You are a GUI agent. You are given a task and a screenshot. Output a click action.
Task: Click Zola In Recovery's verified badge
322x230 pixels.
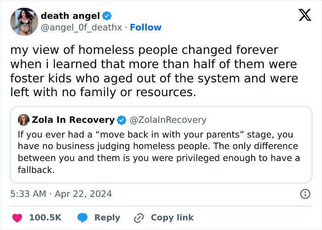[122, 120]
